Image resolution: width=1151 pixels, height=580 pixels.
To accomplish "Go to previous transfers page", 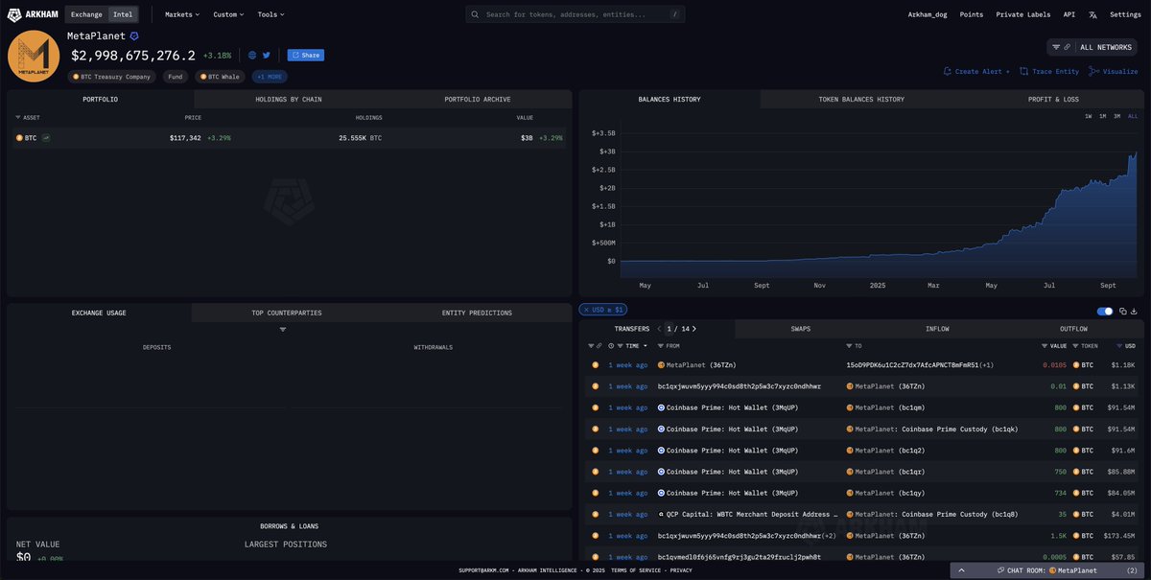I will [660, 329].
